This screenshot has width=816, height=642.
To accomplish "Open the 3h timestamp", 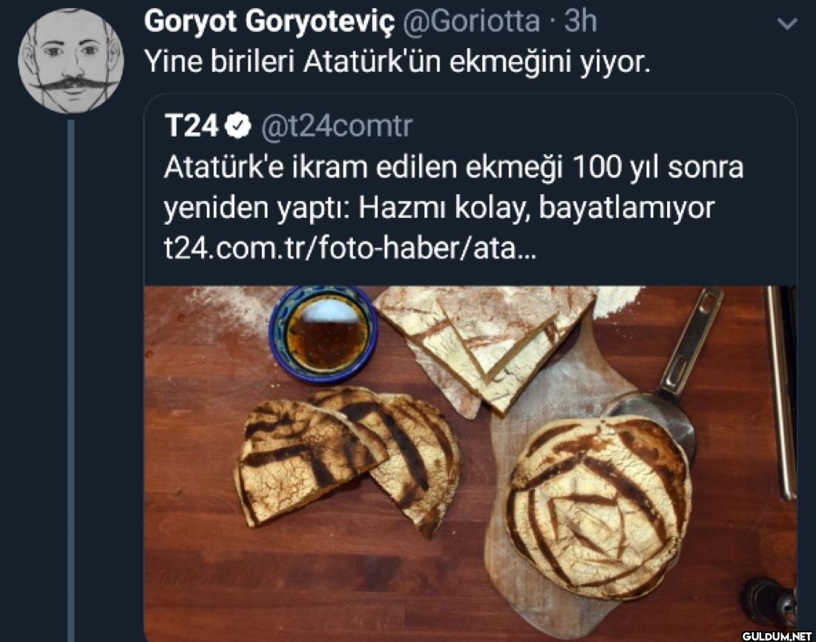I will tap(581, 21).
